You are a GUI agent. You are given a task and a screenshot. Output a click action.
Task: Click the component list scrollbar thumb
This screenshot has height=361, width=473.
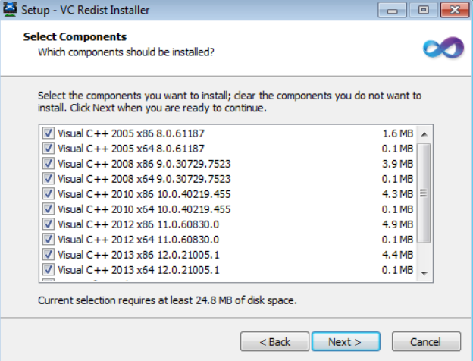pyautogui.click(x=424, y=193)
